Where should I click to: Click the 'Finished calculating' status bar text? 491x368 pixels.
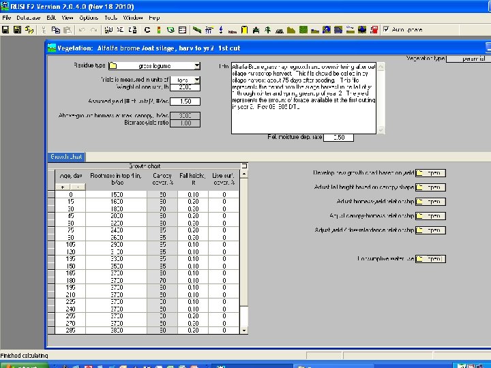click(x=24, y=356)
